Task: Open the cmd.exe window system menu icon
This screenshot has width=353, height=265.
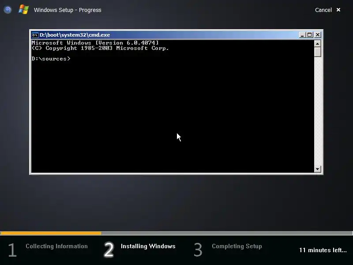Action: [35, 35]
